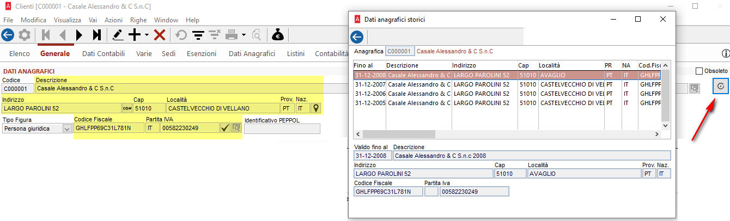Open the File menu

click(8, 20)
